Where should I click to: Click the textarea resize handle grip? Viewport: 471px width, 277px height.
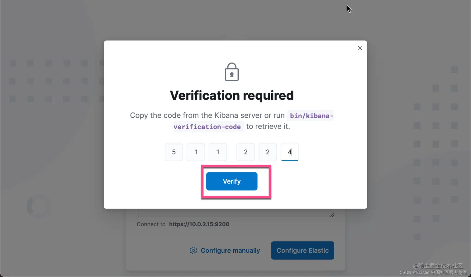click(332, 215)
